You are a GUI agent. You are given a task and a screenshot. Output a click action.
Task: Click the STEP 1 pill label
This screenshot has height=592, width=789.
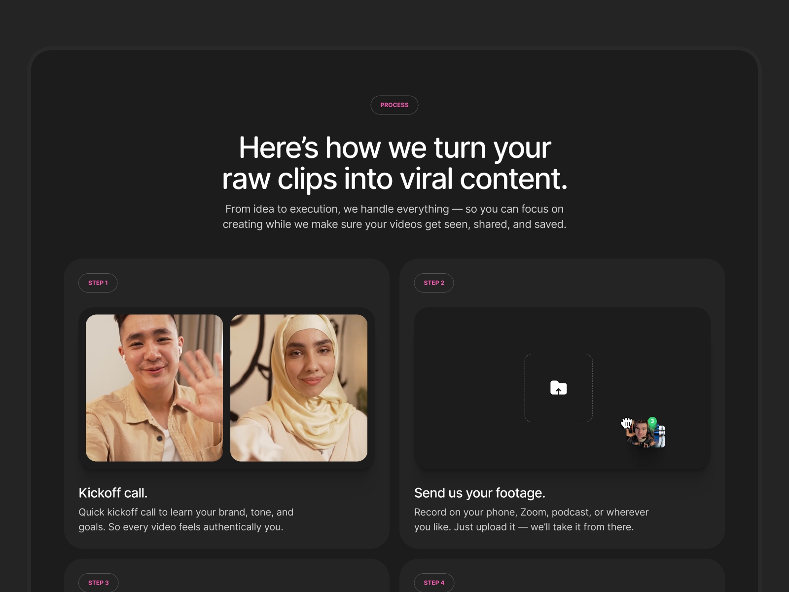pyautogui.click(x=98, y=283)
